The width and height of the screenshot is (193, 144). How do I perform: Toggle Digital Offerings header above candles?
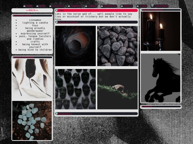click(161, 10)
